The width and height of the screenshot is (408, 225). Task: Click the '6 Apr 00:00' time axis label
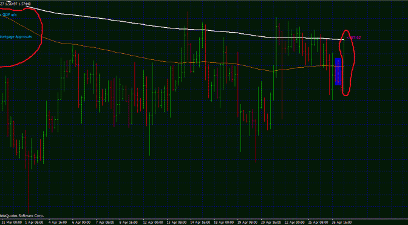coord(81,223)
